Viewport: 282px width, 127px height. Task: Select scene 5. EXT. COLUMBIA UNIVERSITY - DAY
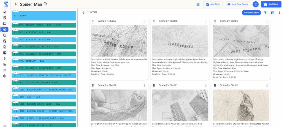pyautogui.click(x=44, y=54)
